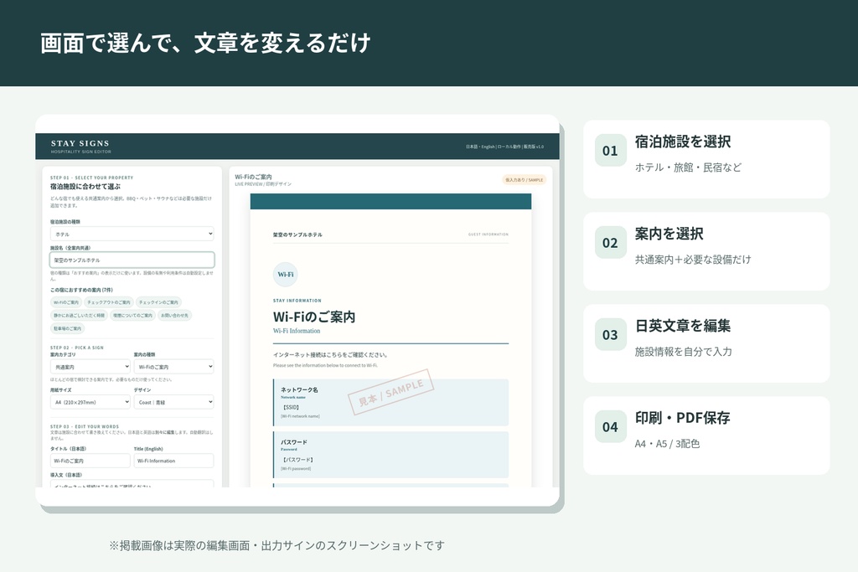
Task: Click the STEP 02 - PICK A SIGN label
Action: click(76, 348)
